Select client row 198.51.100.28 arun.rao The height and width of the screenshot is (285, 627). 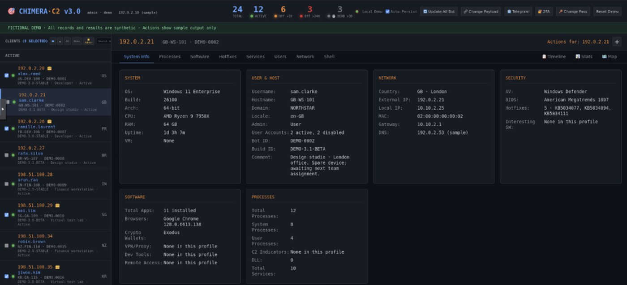pos(56,184)
